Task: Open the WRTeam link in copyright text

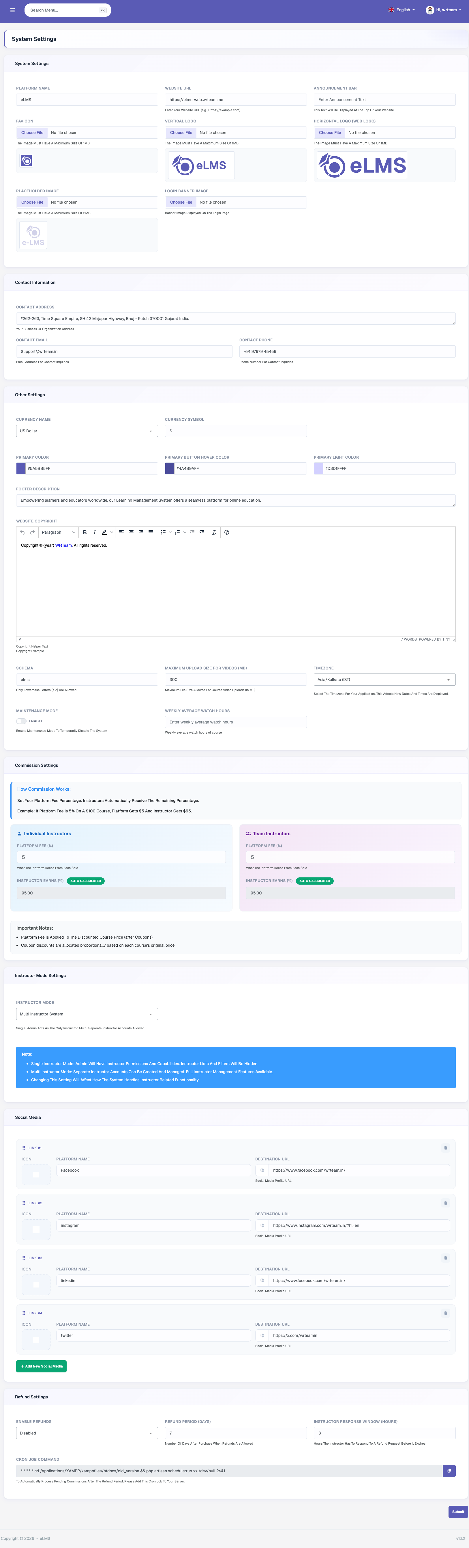Action: pos(64,546)
